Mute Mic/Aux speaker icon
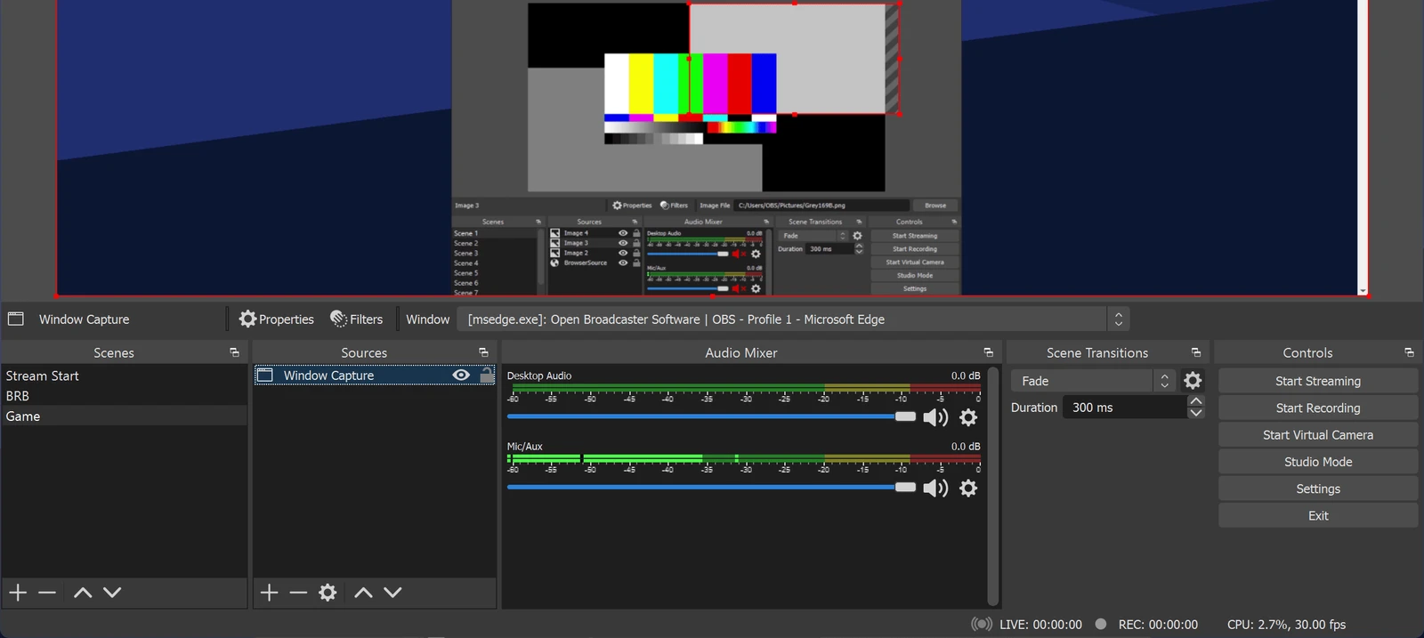The width and height of the screenshot is (1424, 638). [x=935, y=489]
